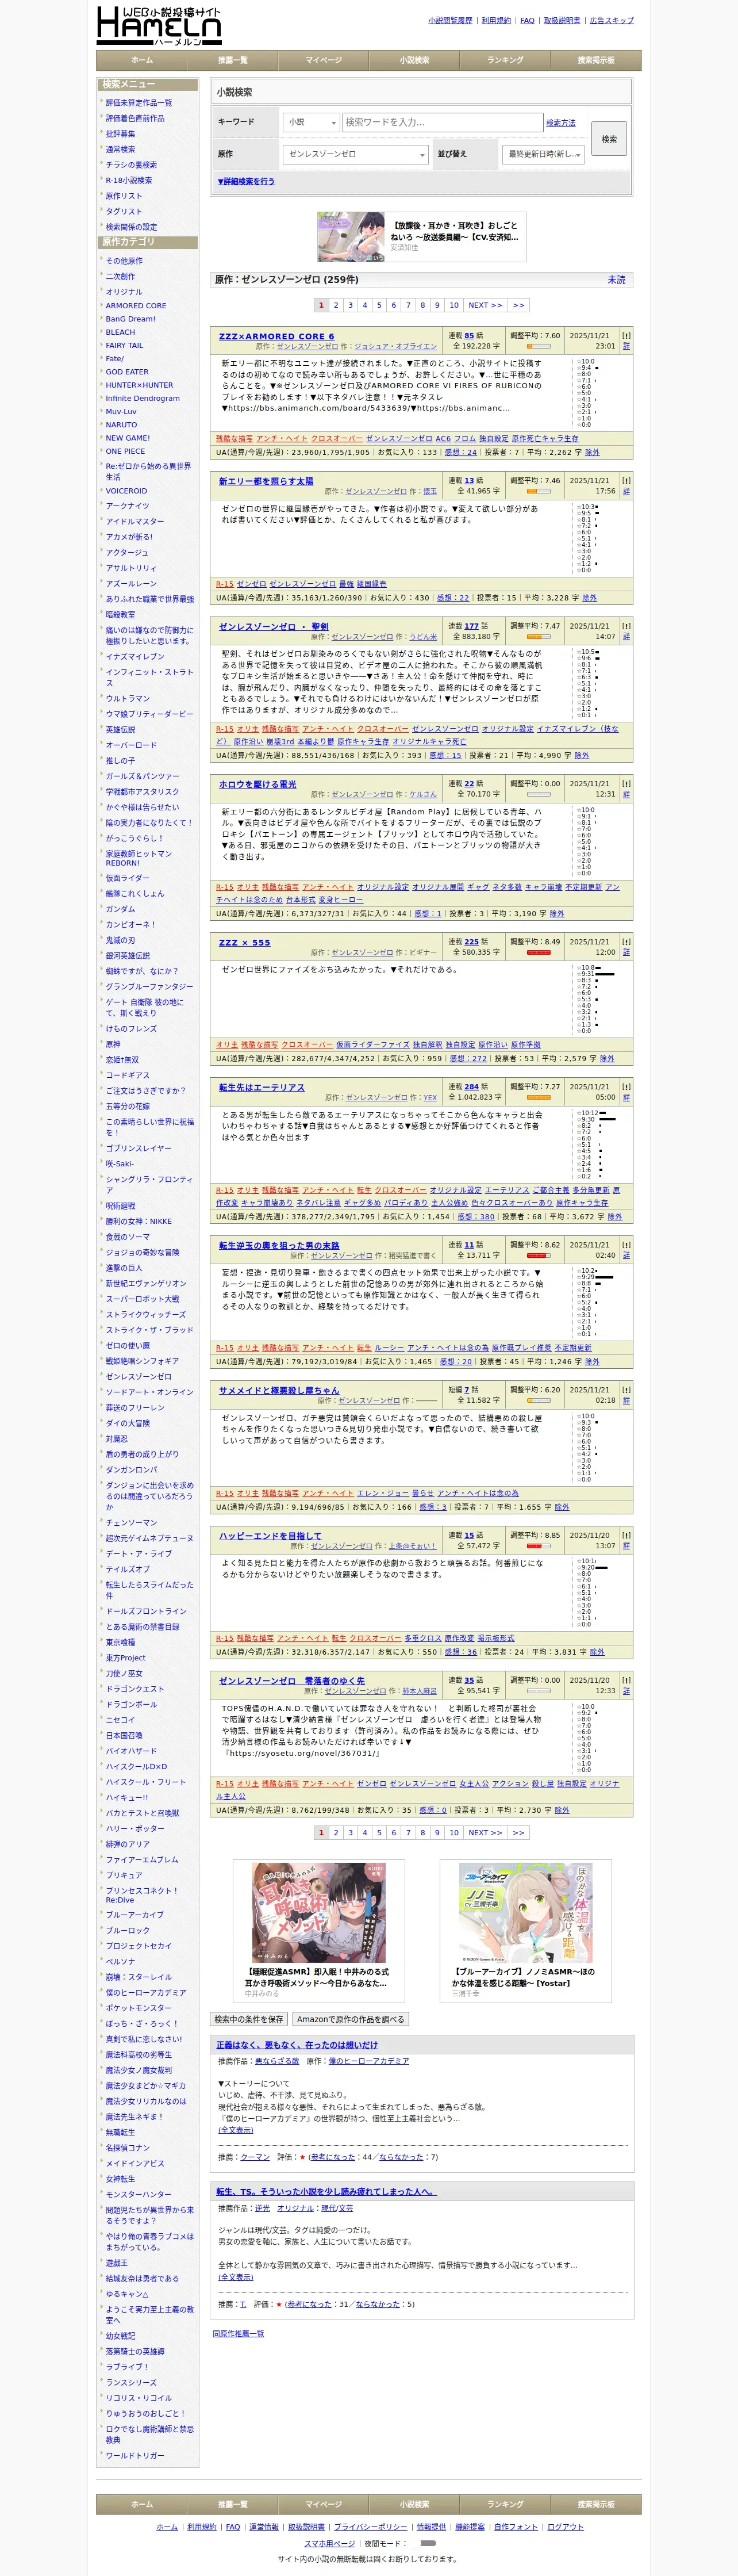Screen dimensions: 738x2576
Task: Click rating bar of ハッピーエンドを目指して
Action: [538, 1545]
